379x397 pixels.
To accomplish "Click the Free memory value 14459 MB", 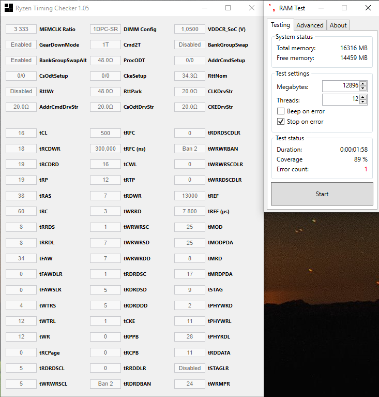I will (354, 58).
